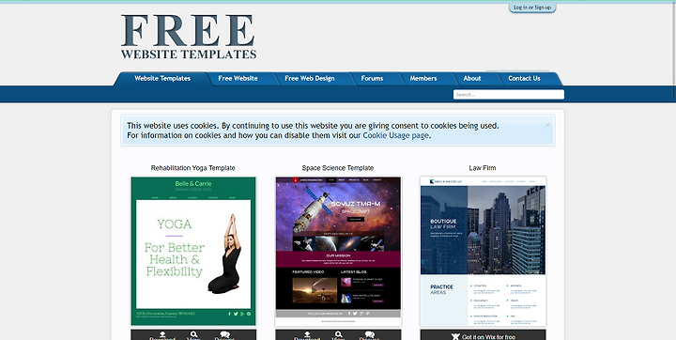This screenshot has height=340, width=676.
Task: Click the Download icon under Rehabilitation Yoga Template
Action: click(x=162, y=334)
